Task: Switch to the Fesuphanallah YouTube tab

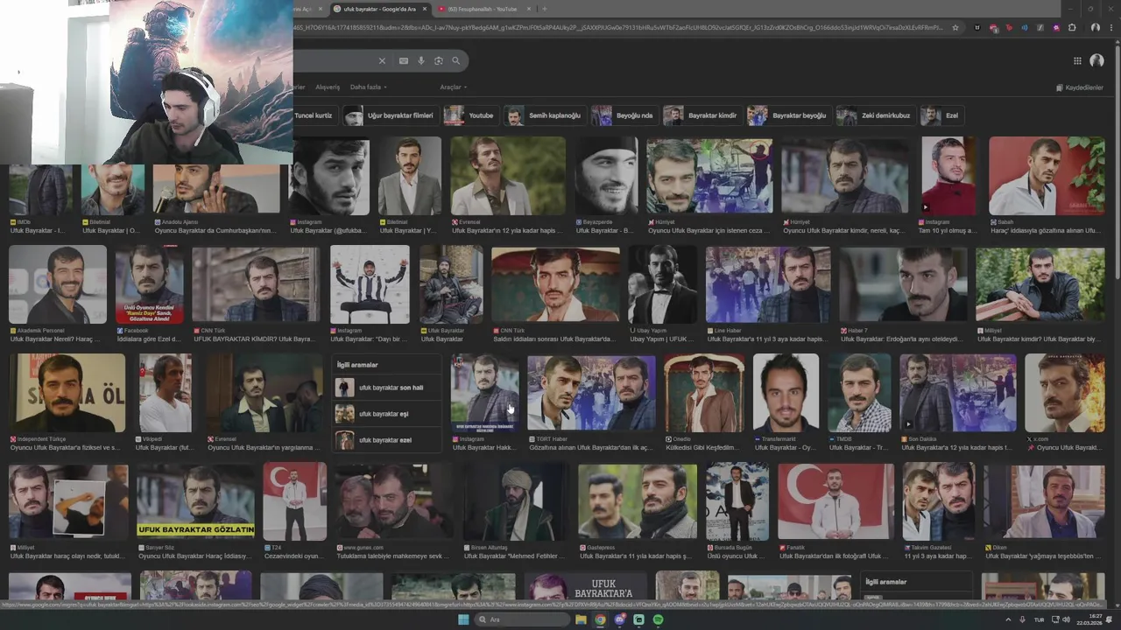Action: (x=484, y=9)
